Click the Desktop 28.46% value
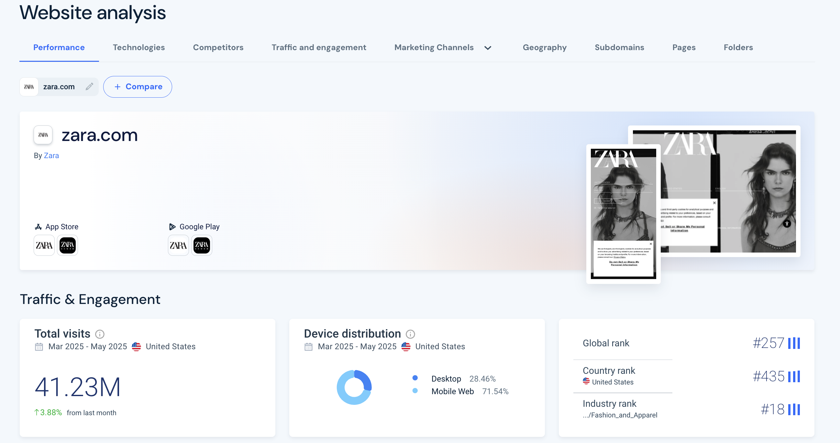 click(482, 379)
